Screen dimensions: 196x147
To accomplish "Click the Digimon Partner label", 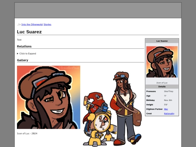I will 154,109.
